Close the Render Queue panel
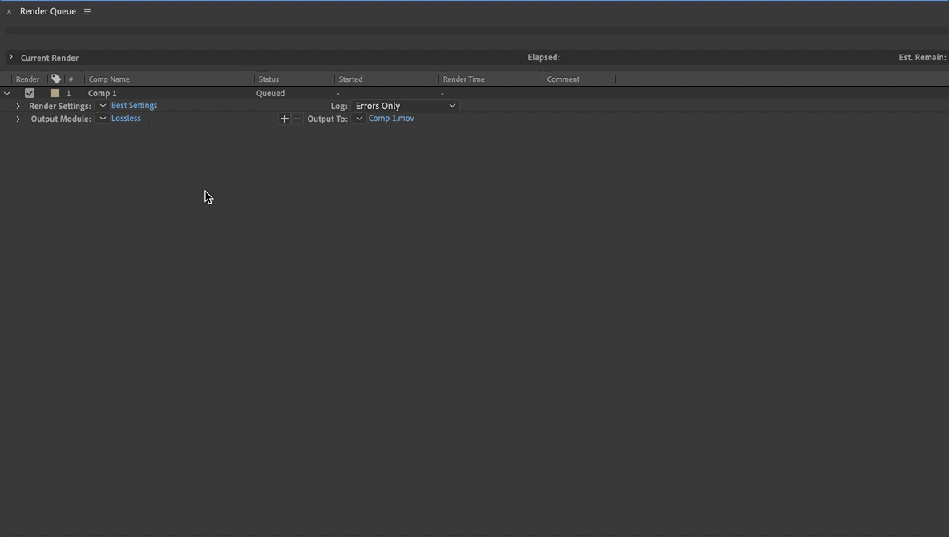The image size is (949, 537). click(x=9, y=11)
